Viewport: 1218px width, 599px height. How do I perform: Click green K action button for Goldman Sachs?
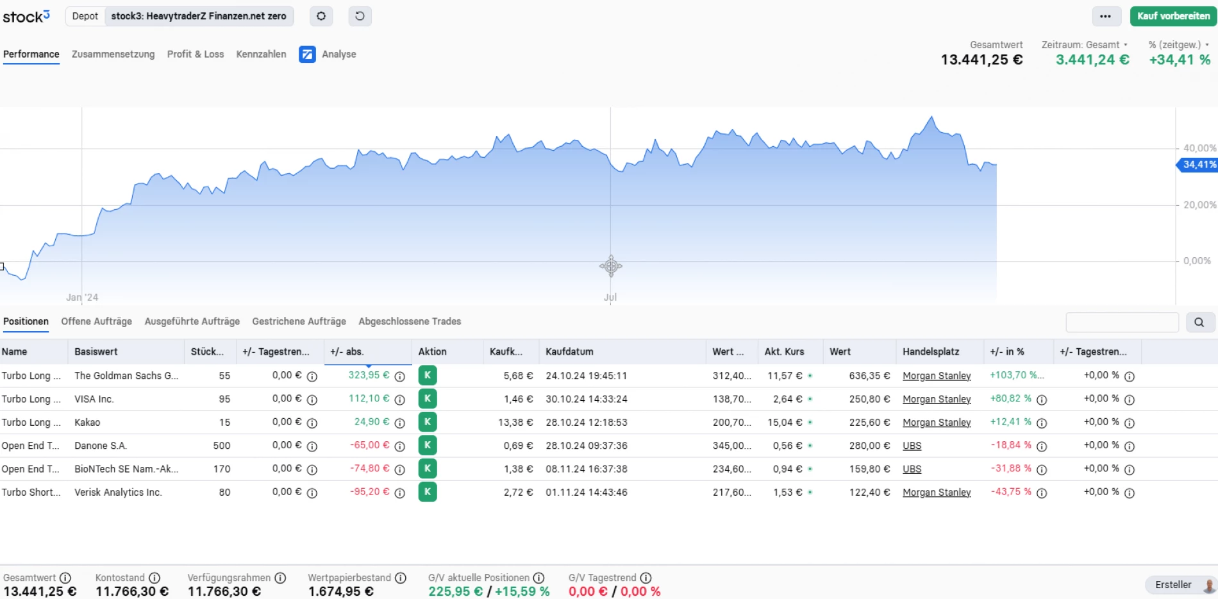click(x=427, y=375)
